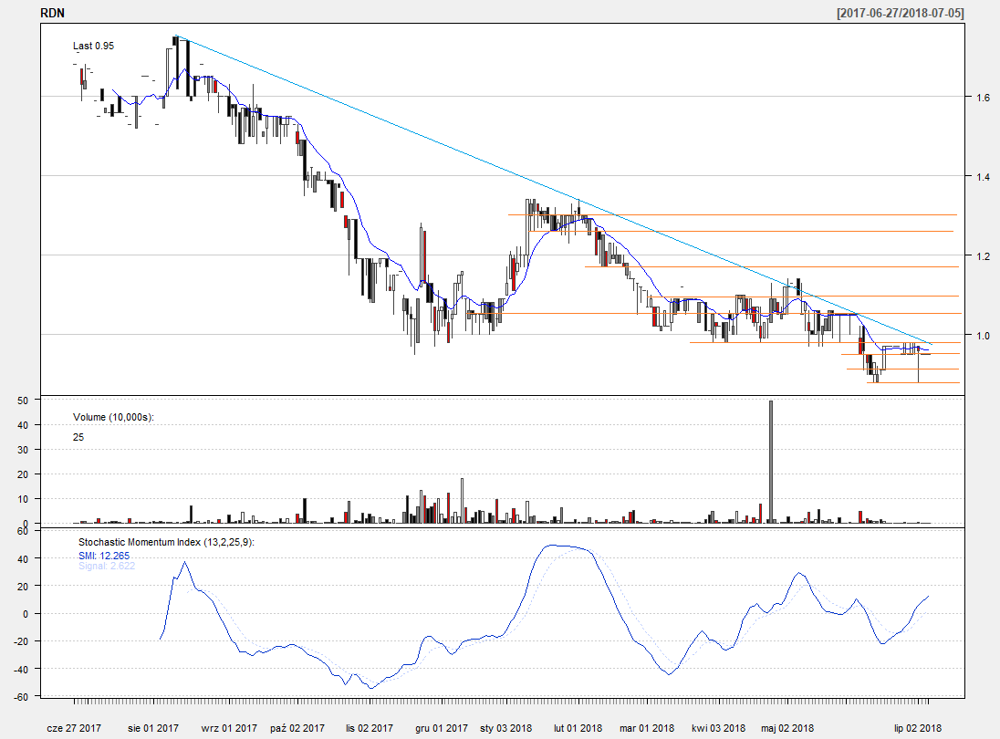Click the 'lip 02 2018' date label
Screen dimensions: 1000x739
click(x=918, y=728)
